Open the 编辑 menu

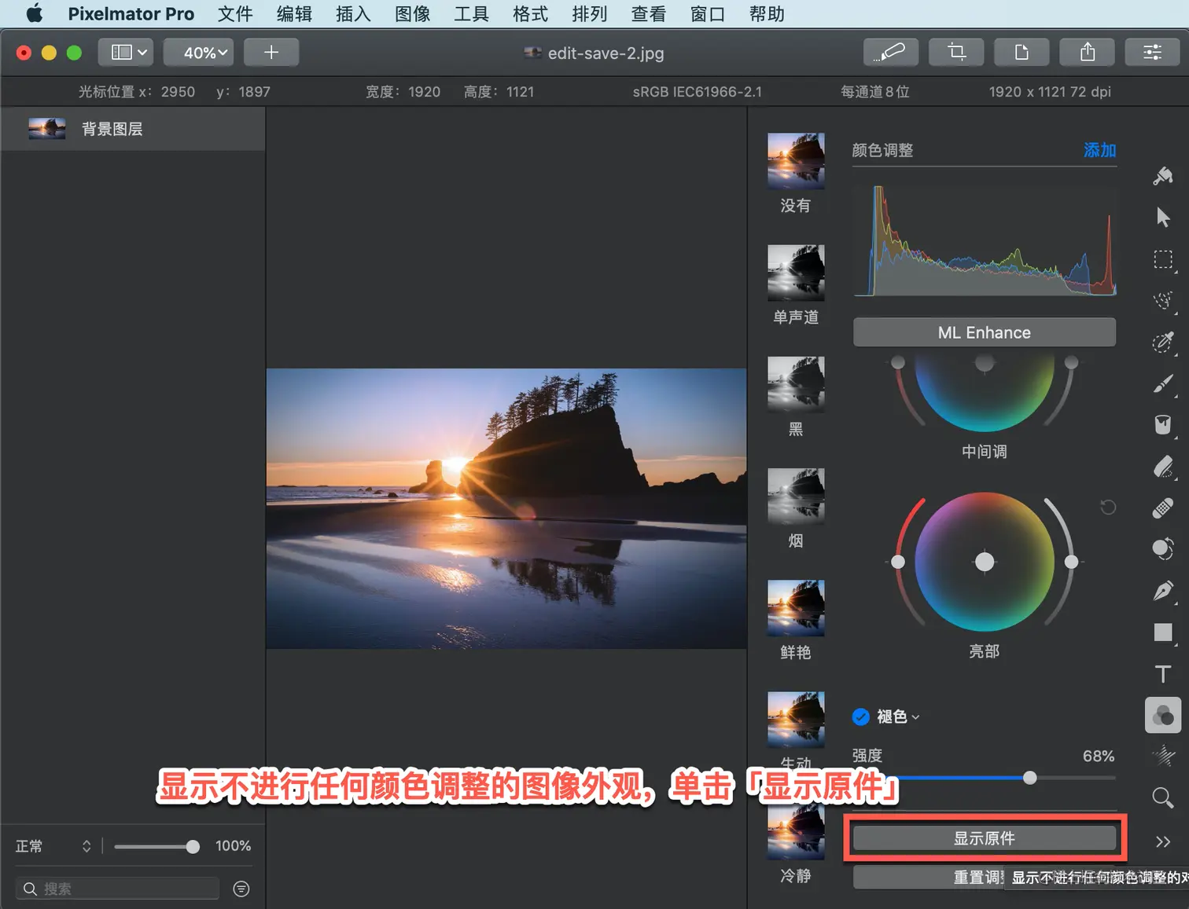click(294, 13)
